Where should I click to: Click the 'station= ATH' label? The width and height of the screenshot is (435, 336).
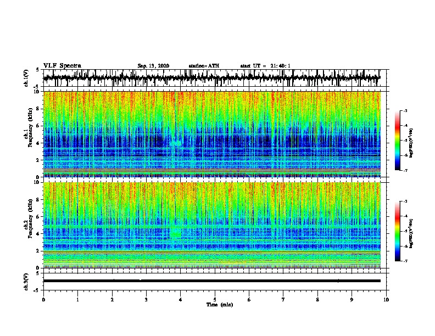click(204, 66)
